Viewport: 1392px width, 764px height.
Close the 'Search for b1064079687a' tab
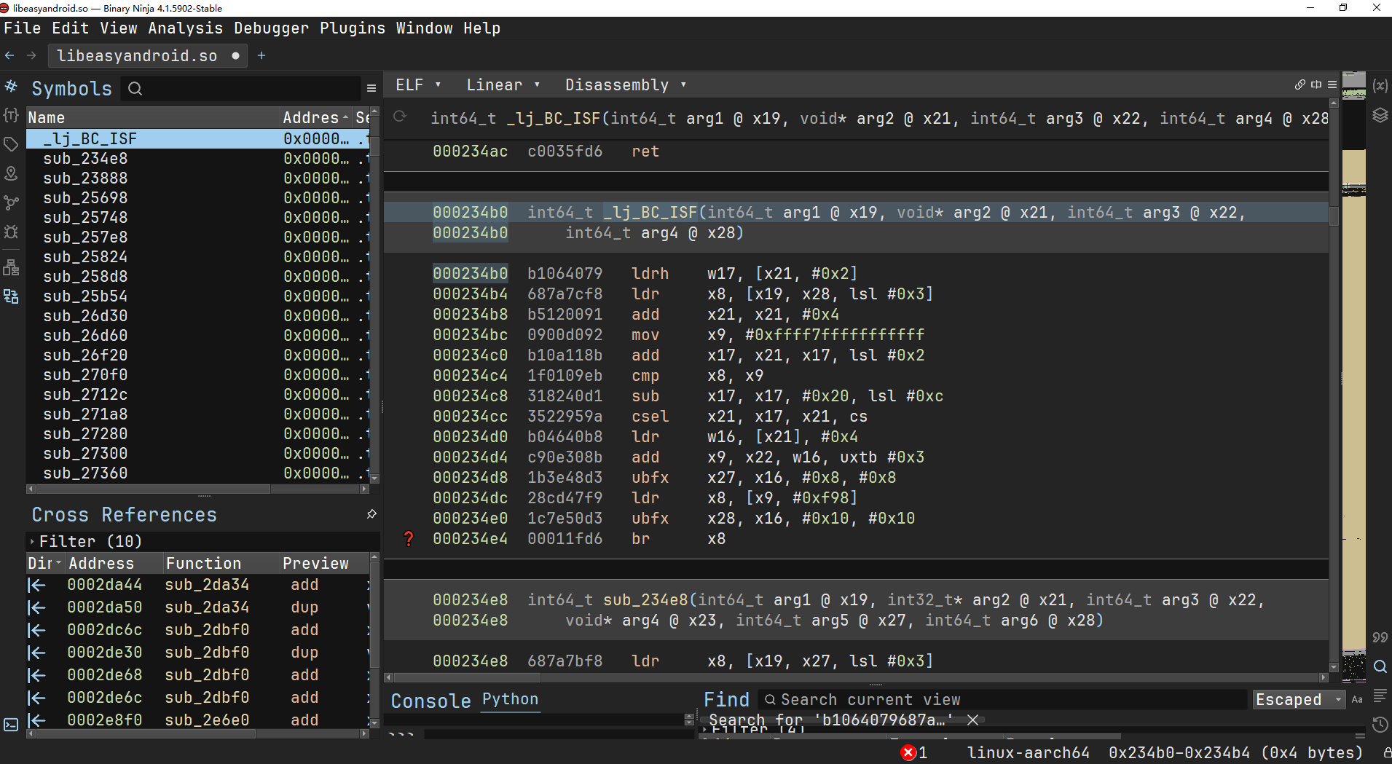click(x=972, y=720)
